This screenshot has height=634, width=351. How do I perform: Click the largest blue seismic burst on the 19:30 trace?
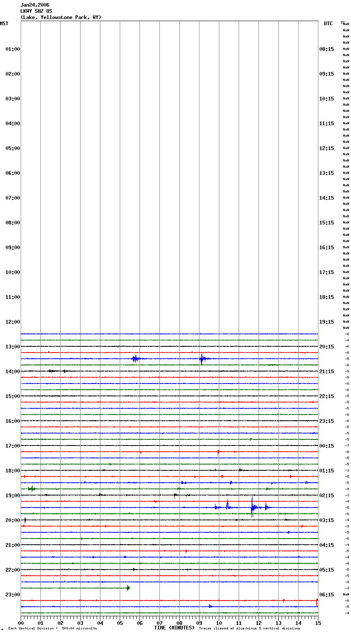point(253,507)
